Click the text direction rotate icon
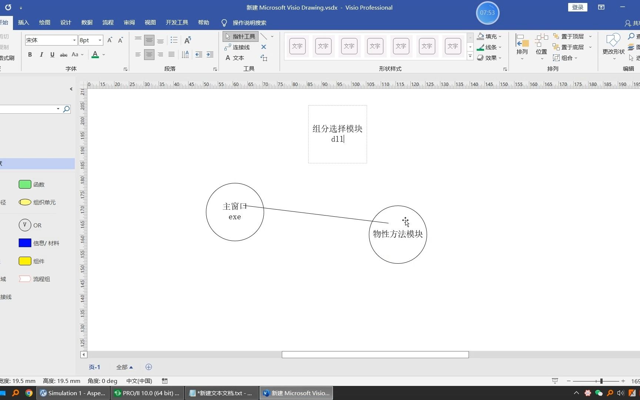640x400 pixels. 188,40
